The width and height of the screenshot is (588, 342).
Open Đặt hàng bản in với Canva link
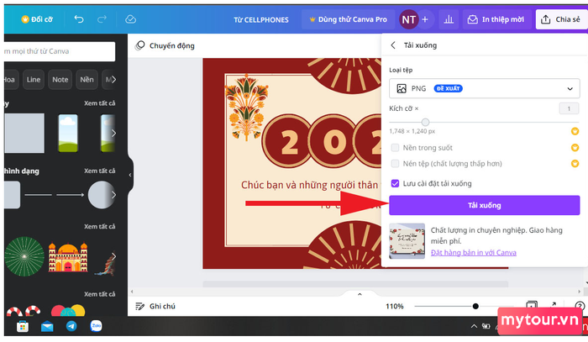tap(473, 253)
